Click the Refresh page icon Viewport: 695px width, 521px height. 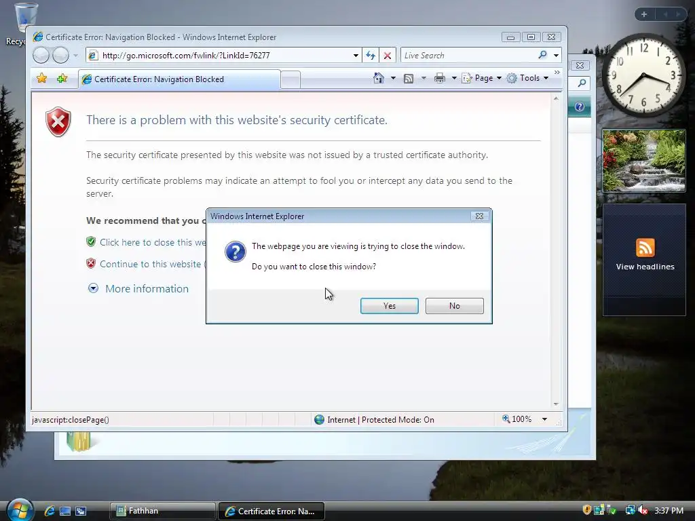pos(371,56)
